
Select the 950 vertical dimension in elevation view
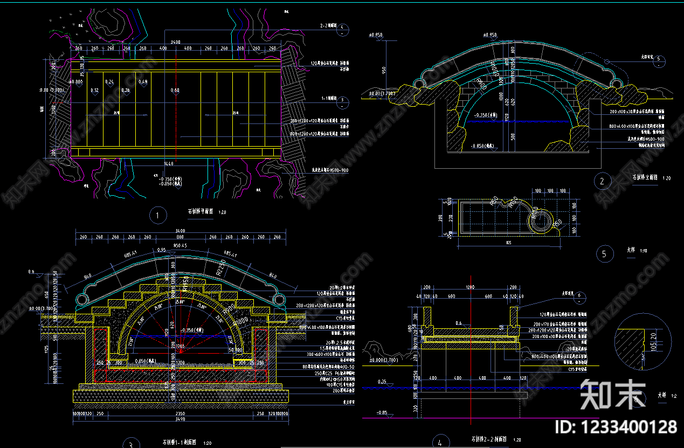(x=384, y=70)
